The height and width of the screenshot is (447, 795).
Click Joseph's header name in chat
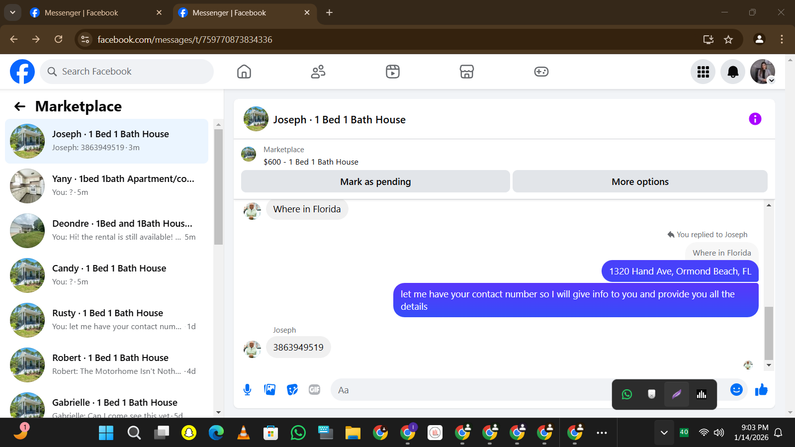click(339, 119)
